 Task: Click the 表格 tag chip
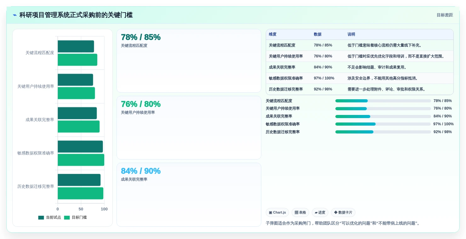click(x=300, y=213)
